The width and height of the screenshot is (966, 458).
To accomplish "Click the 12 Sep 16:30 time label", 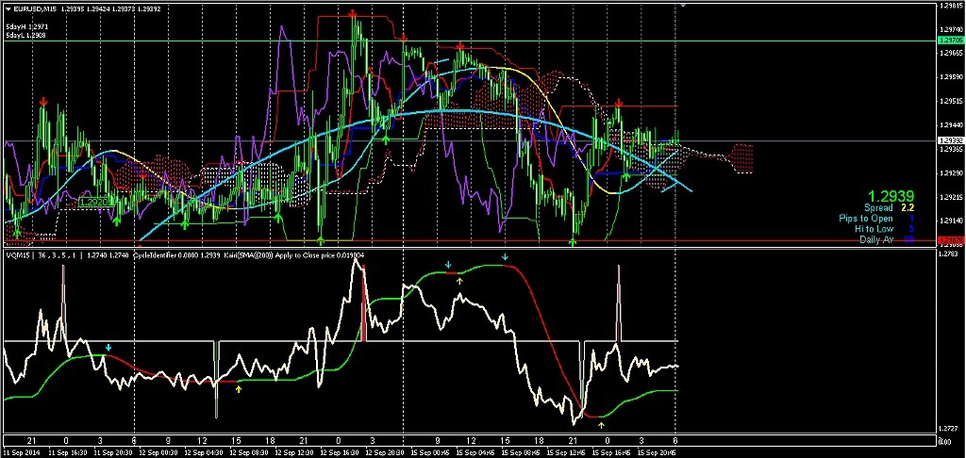I will click(338, 451).
